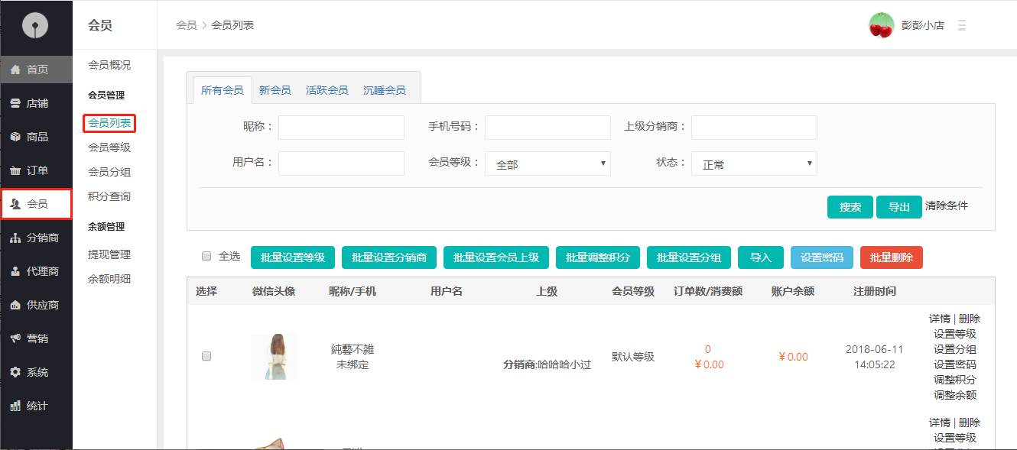
Task: Click the WeChat avatar thumbnail of 純藝不雑
Action: tap(273, 357)
